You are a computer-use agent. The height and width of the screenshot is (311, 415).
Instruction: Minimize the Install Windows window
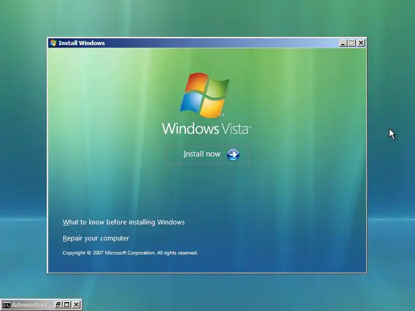coord(343,43)
